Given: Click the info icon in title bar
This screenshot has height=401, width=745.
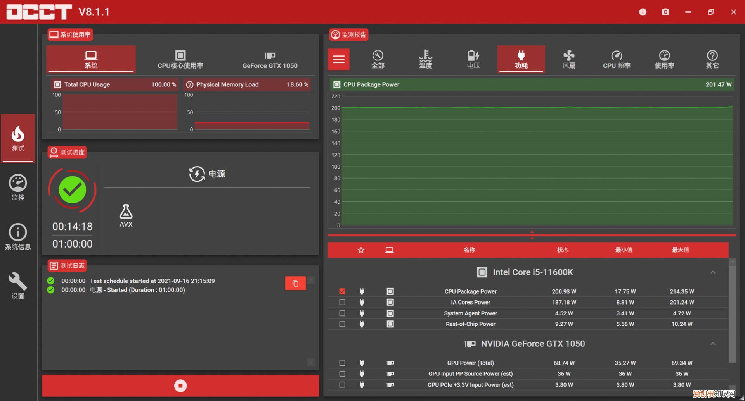Looking at the screenshot, I should [x=643, y=12].
